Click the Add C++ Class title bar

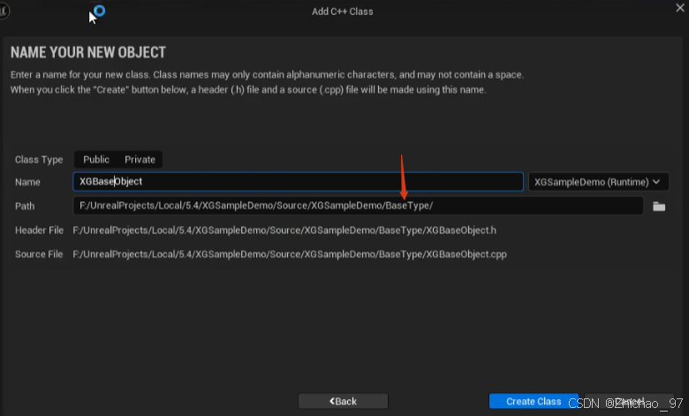click(343, 11)
